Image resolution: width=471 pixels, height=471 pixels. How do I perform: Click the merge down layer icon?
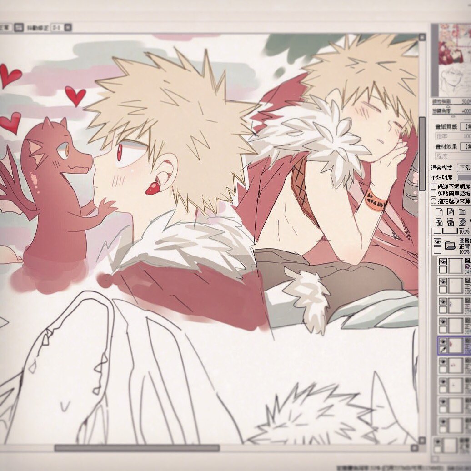(x=451, y=222)
